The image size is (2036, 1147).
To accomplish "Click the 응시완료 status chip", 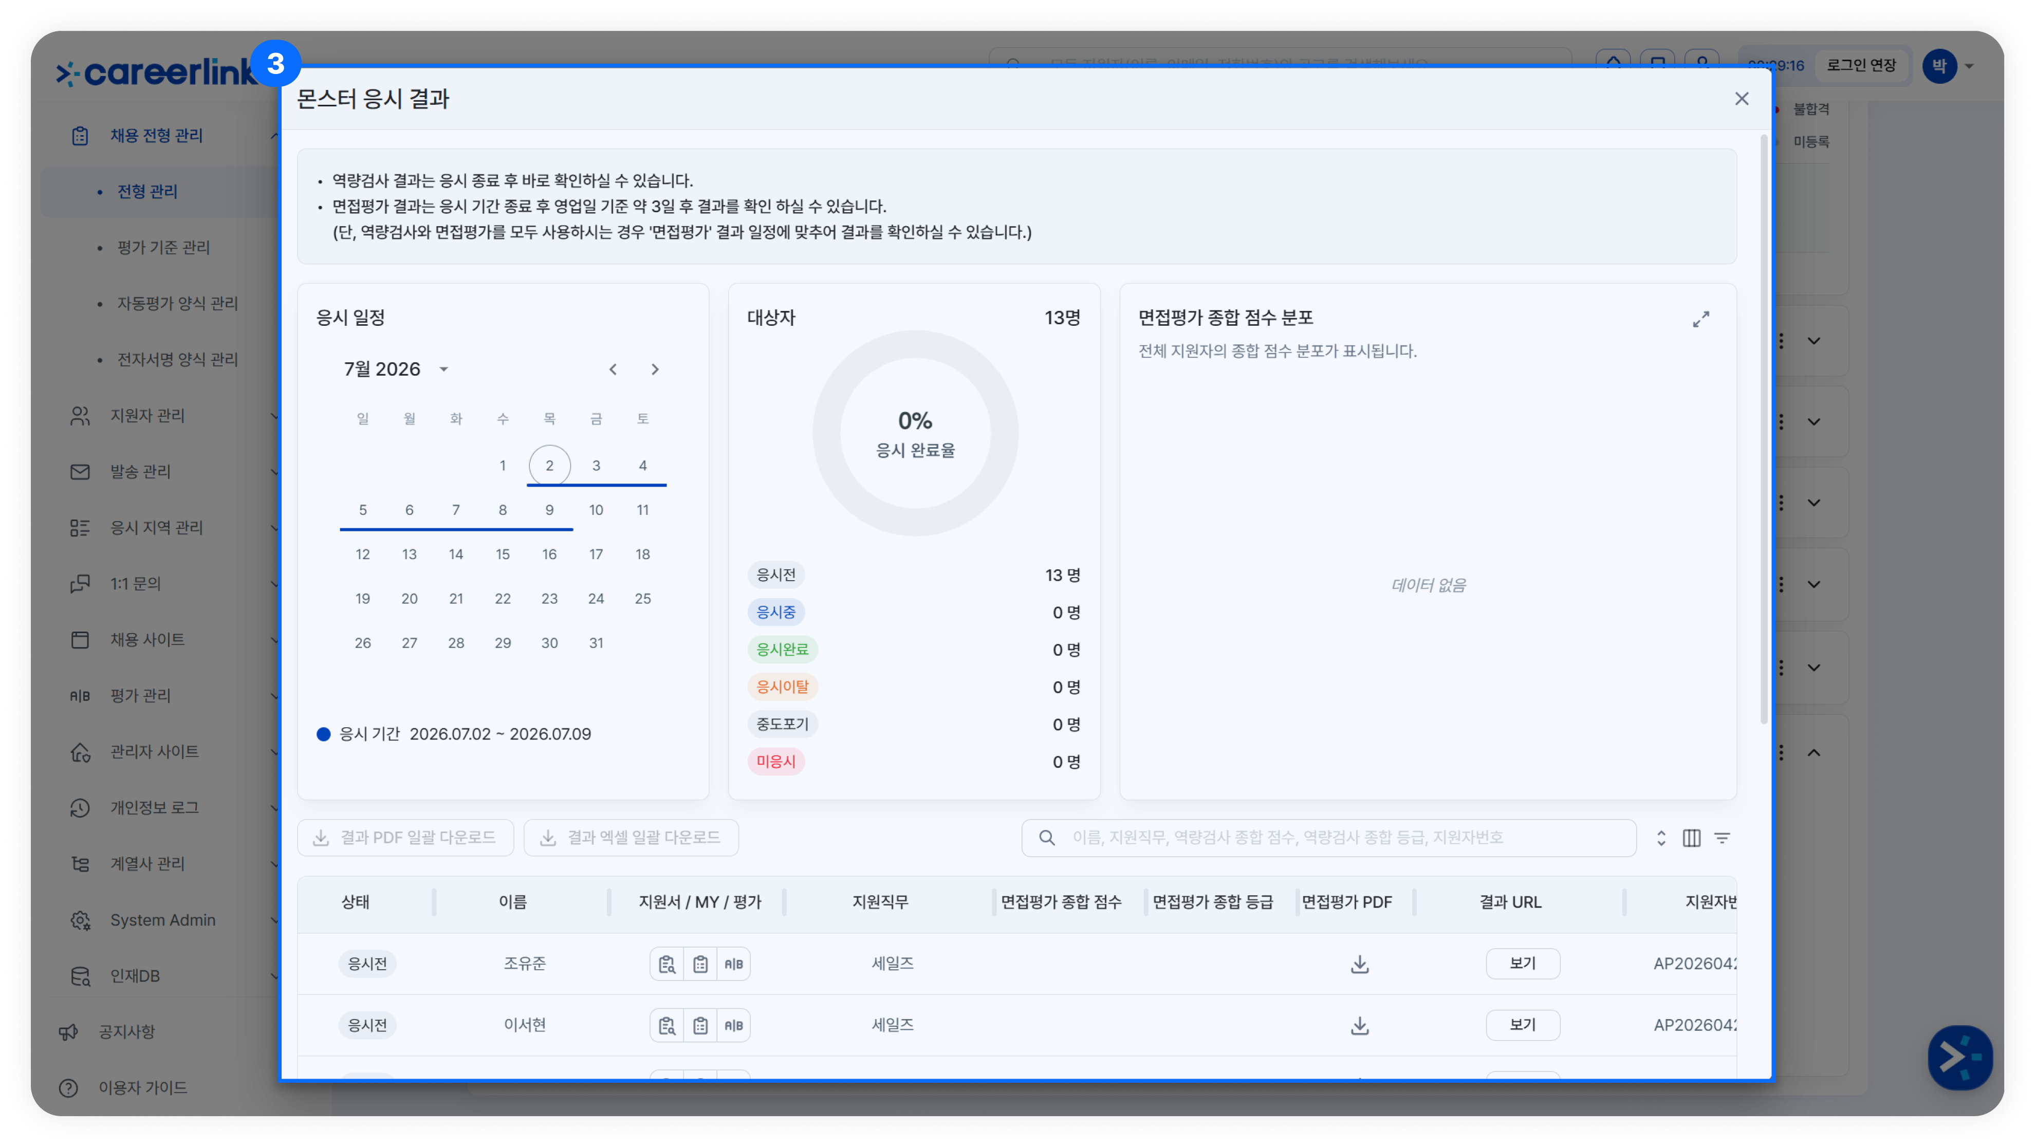I will tap(783, 649).
